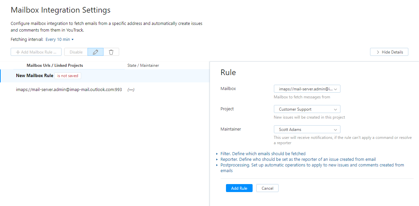Expand the Postprocessing section
This screenshot has width=419, height=206.
coord(312,165)
